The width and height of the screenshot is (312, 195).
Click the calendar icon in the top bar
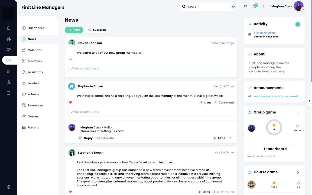click(x=262, y=6)
